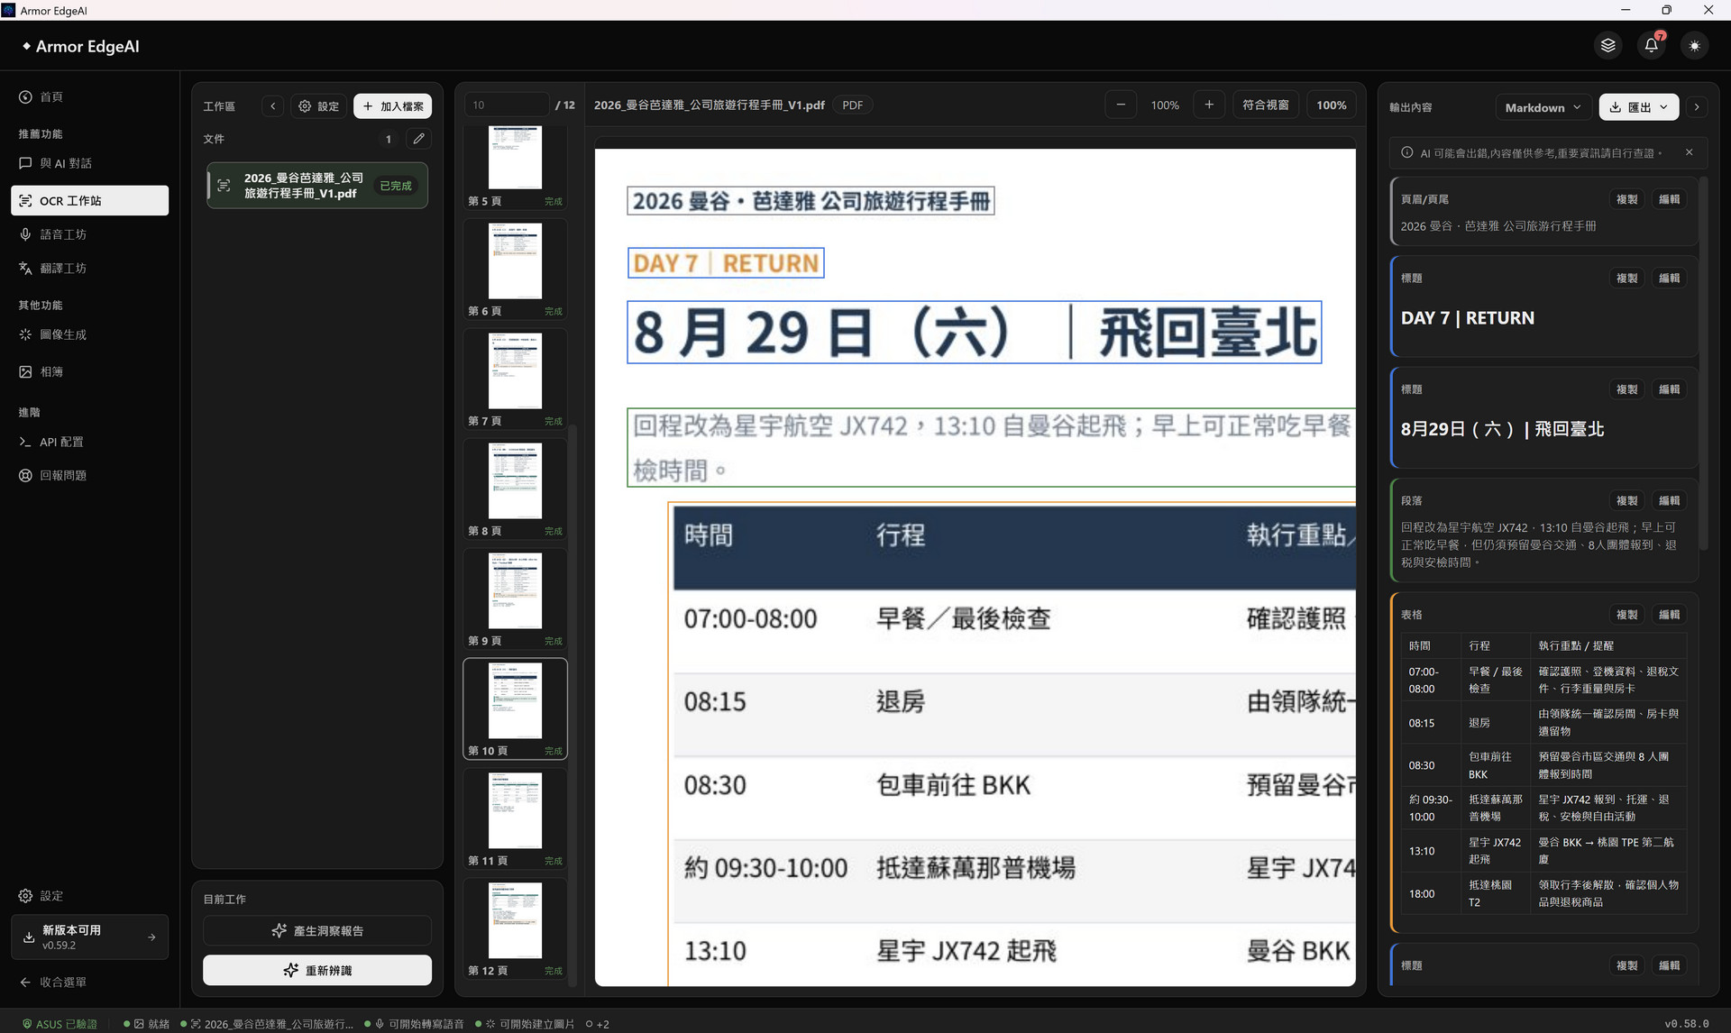Select page thumbnail 第 8 頁
The image size is (1731, 1033).
pyautogui.click(x=515, y=489)
